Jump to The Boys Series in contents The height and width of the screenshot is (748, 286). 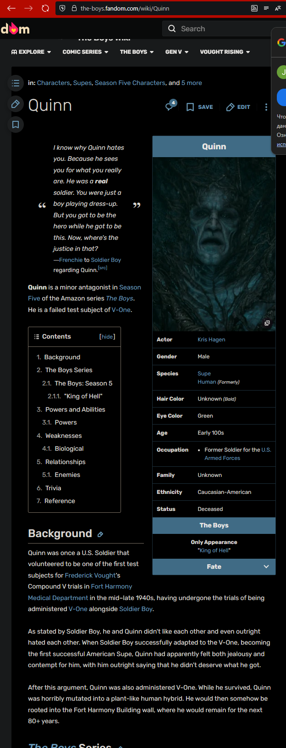click(69, 370)
